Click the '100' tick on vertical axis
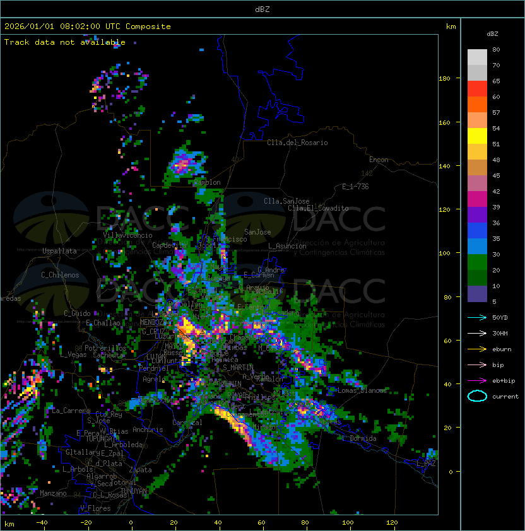The image size is (525, 531). [444, 254]
